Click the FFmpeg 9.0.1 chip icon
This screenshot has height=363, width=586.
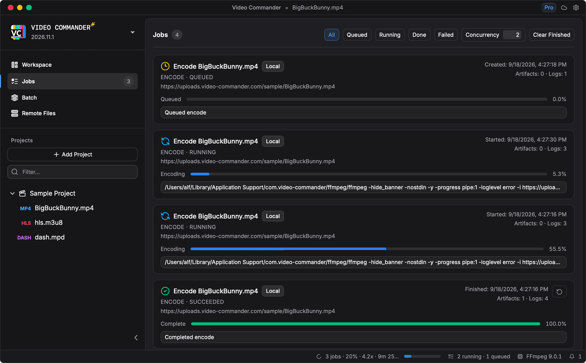click(x=520, y=356)
